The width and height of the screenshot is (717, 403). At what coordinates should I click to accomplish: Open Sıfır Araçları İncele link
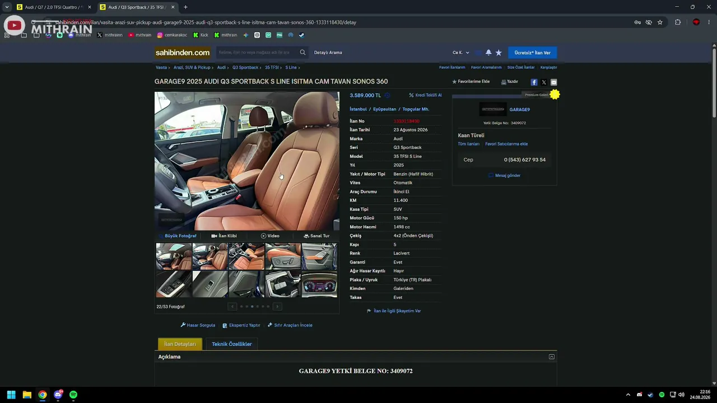tap(290, 325)
